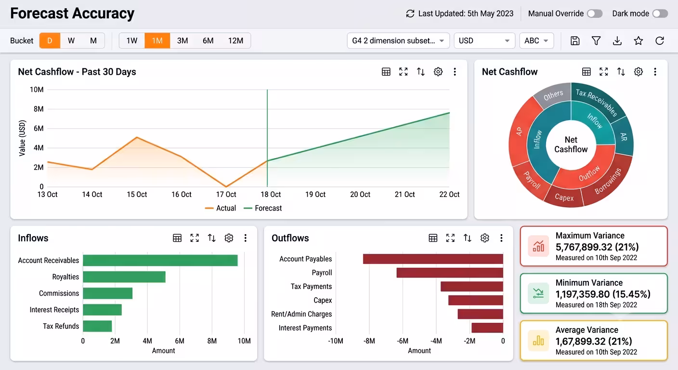Expand the Inflows panel fullscreen

tap(195, 238)
